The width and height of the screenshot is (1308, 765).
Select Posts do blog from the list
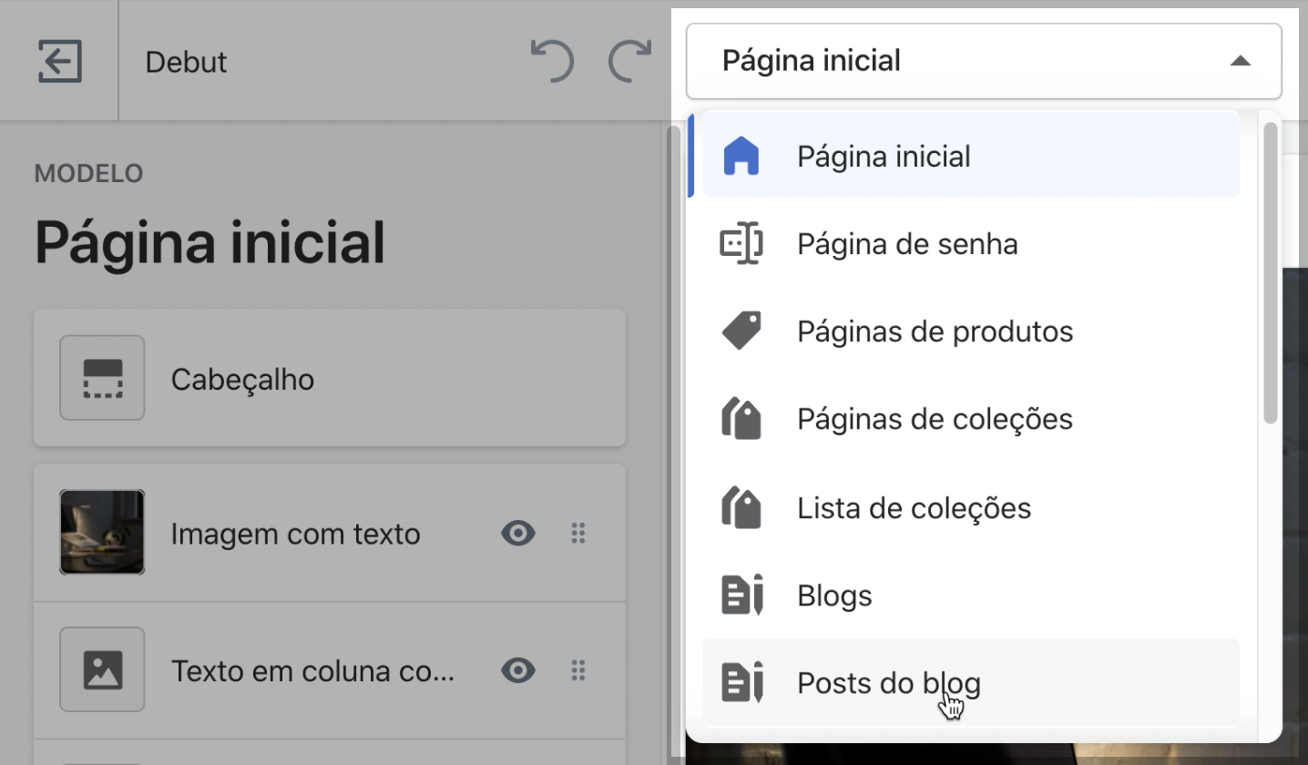pos(888,683)
